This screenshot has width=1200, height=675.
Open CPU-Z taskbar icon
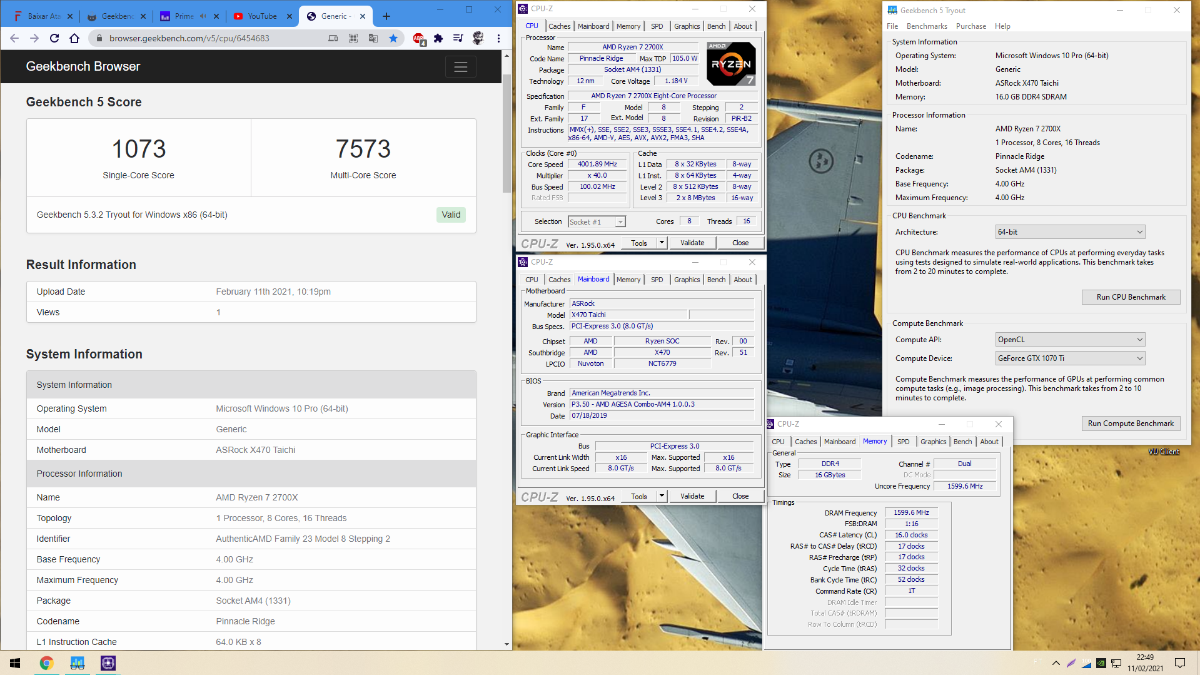coord(108,663)
